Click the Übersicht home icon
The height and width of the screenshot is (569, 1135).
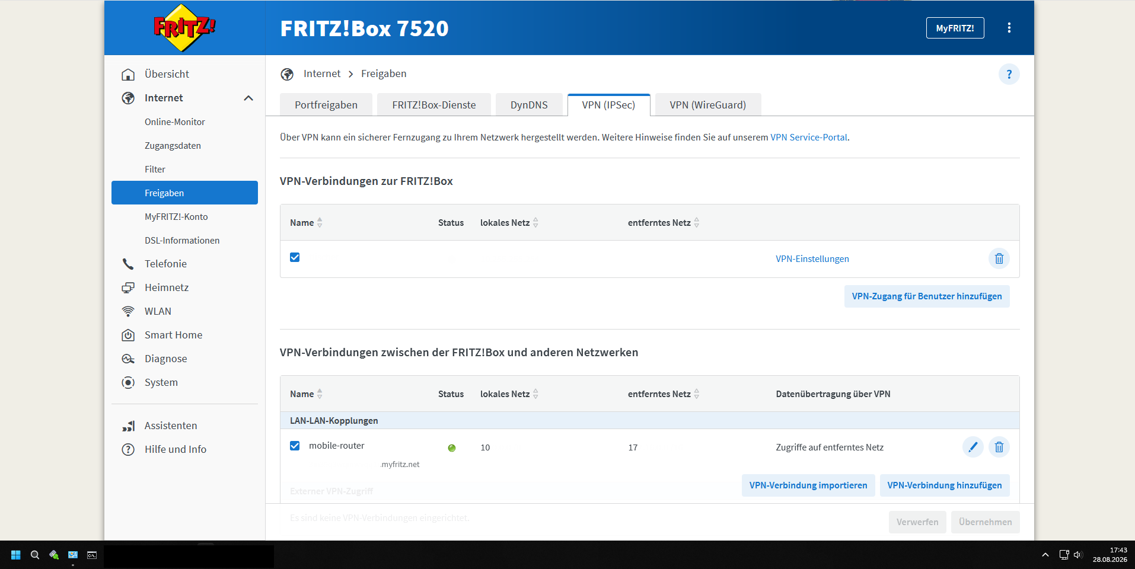[128, 74]
